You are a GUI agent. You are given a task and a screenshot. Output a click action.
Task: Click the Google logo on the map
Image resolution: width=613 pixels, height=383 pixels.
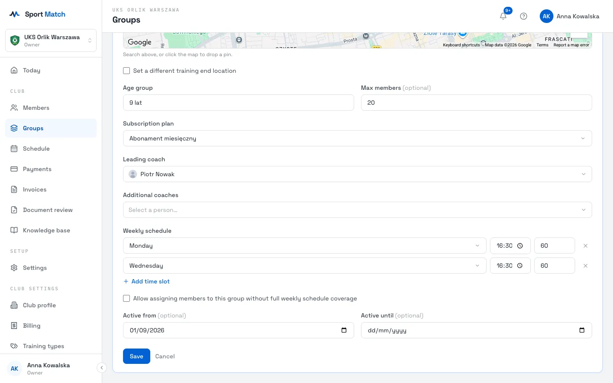pos(140,42)
